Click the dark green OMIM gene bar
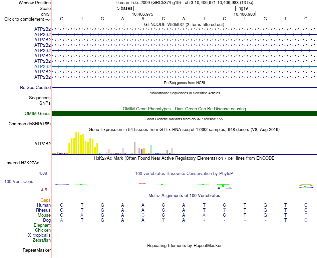Viewport: 317px width, 258px height. pos(184,113)
